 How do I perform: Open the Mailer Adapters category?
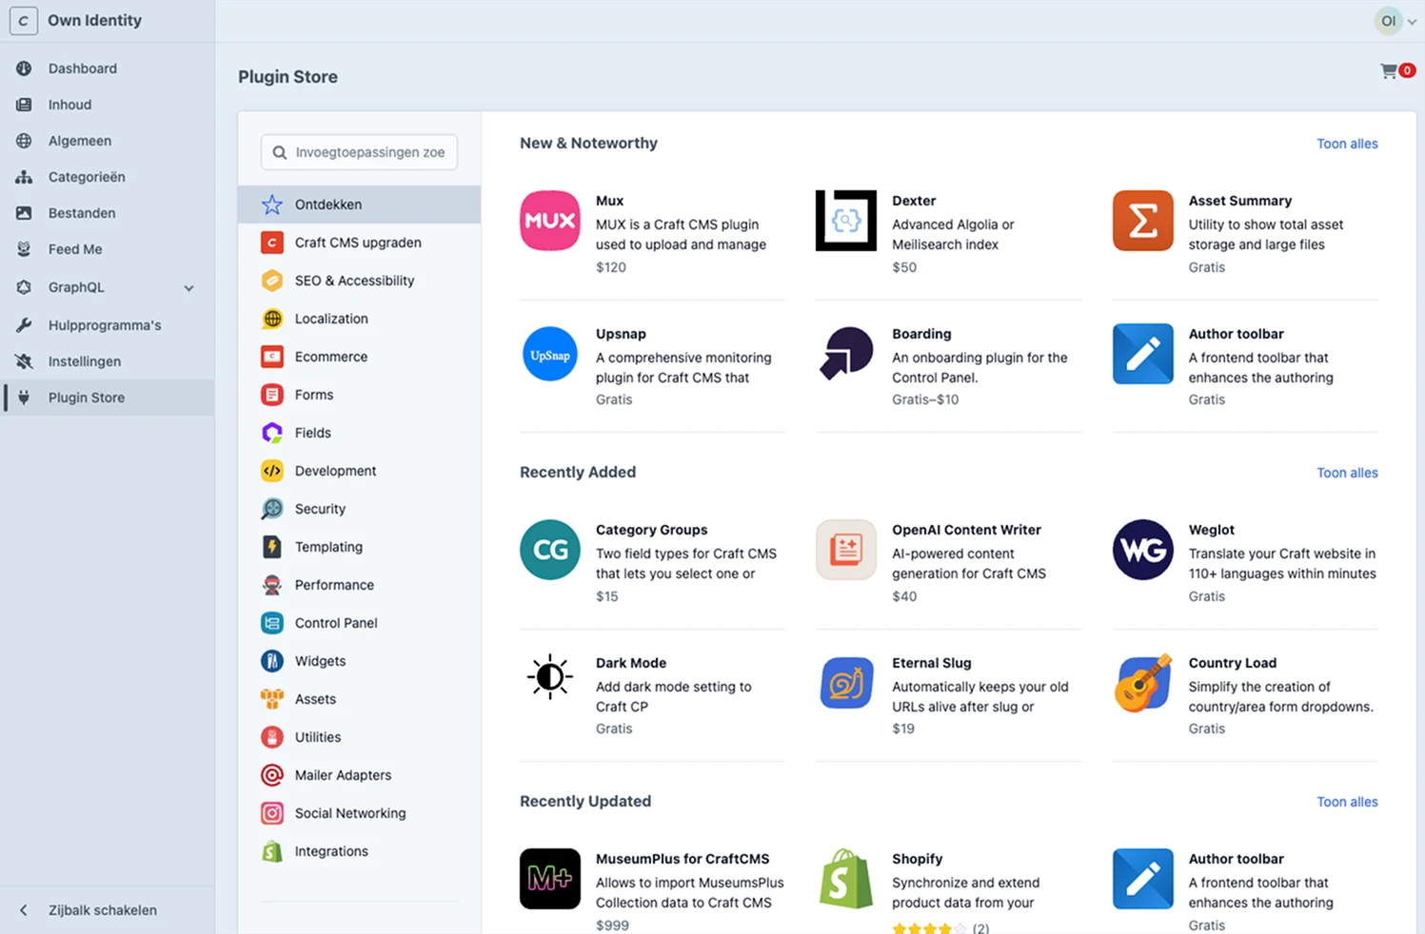tap(359, 775)
